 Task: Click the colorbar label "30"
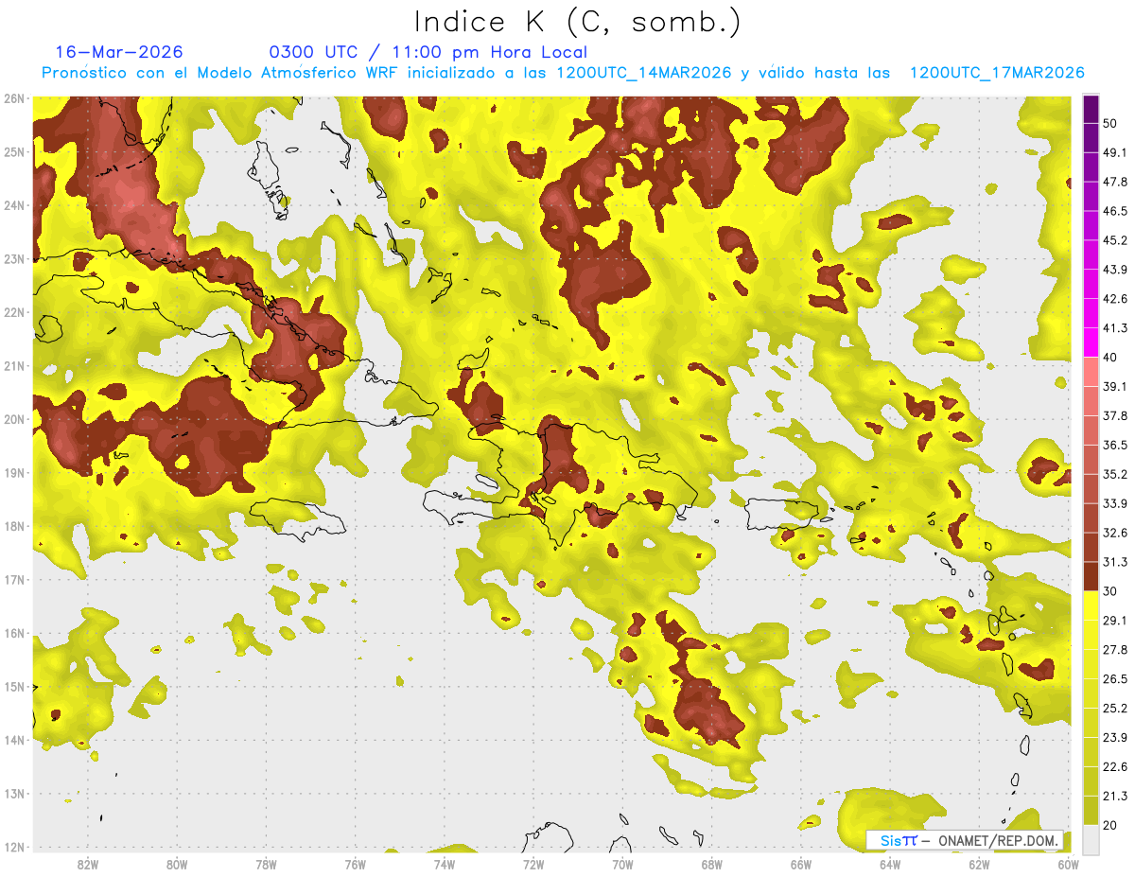[x=1110, y=591]
